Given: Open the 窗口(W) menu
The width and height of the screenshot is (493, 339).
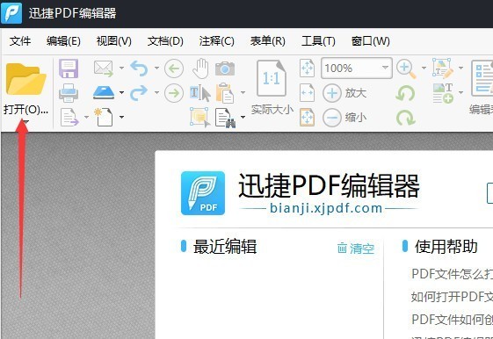Looking at the screenshot, I should point(370,41).
